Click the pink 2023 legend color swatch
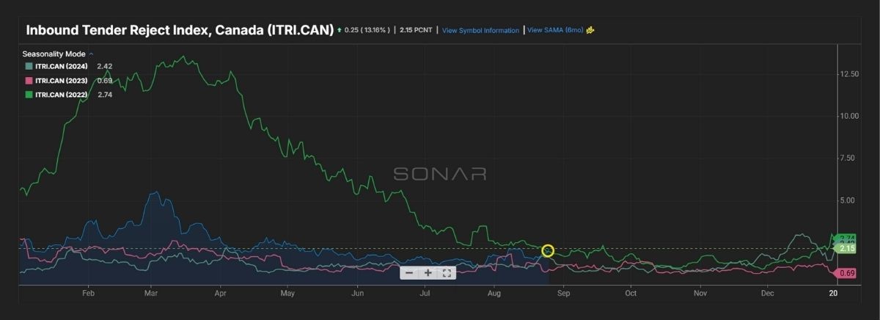Screen dimensions: 880x320 pos(29,80)
